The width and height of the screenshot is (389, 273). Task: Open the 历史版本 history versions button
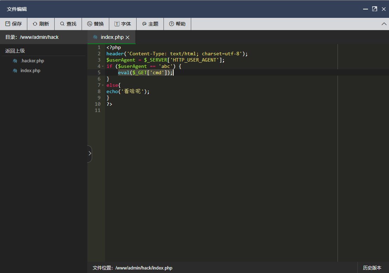point(372,268)
